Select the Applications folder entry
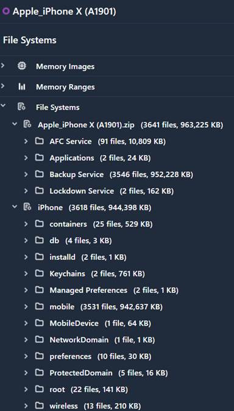Image resolution: width=234 pixels, height=411 pixels. (72, 158)
